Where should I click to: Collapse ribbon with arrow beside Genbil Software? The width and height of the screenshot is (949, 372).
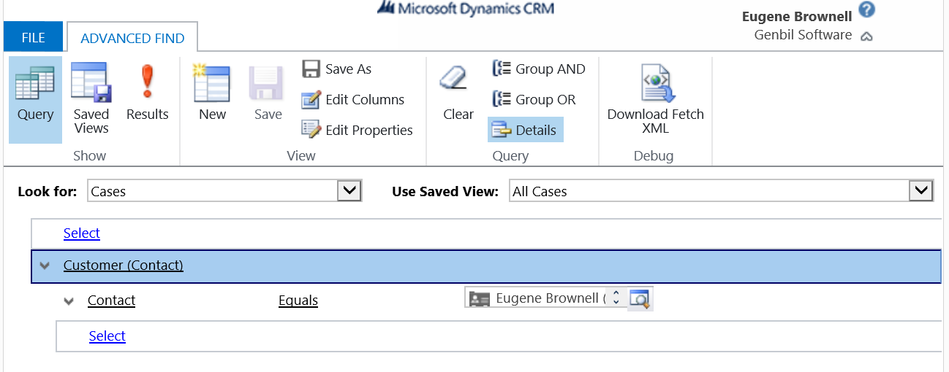[866, 36]
